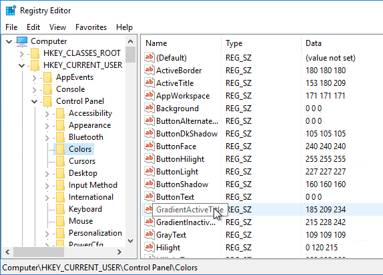Click the ab icon next to GrayText

(149, 235)
